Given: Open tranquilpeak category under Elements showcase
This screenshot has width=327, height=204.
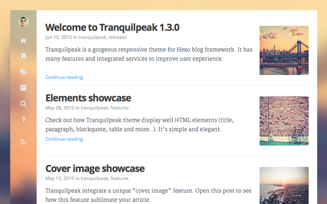Looking at the screenshot, I should coord(95,108).
